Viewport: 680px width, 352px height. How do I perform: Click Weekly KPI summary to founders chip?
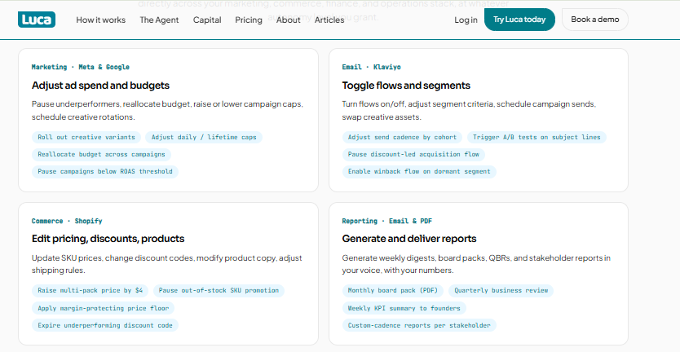click(x=404, y=308)
